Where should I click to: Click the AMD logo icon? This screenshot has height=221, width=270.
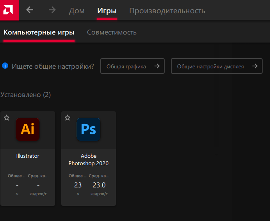click(9, 10)
